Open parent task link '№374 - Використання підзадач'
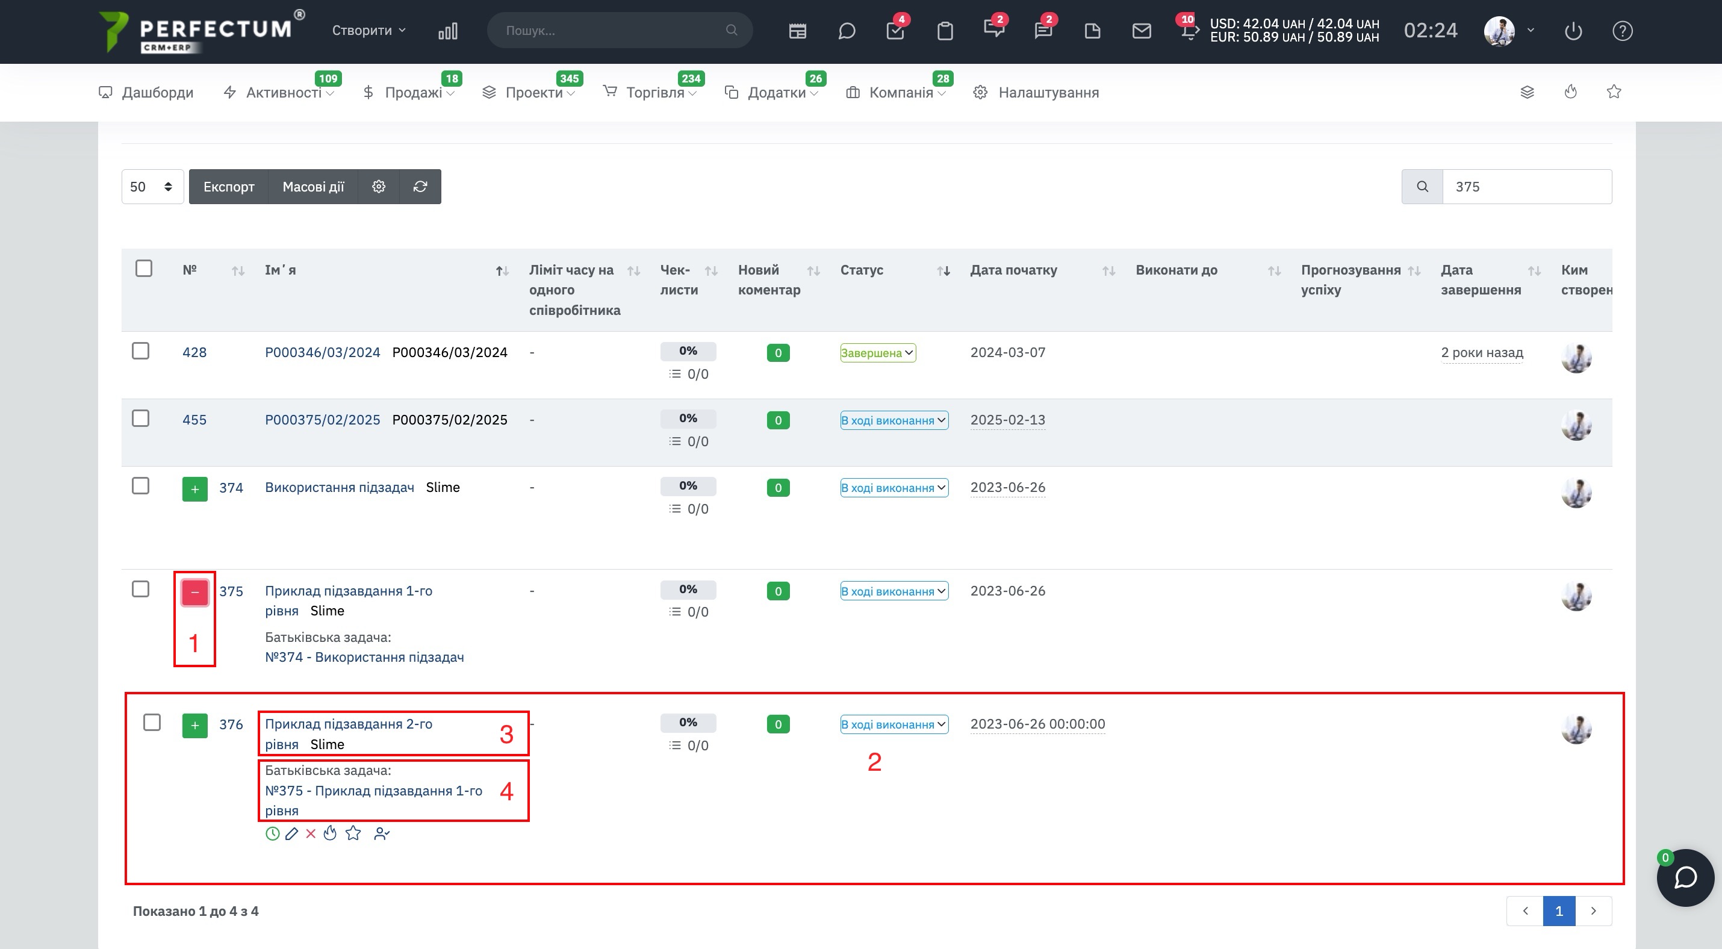The height and width of the screenshot is (949, 1722). (x=364, y=657)
